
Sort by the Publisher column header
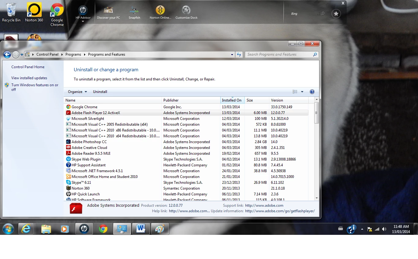pyautogui.click(x=191, y=100)
